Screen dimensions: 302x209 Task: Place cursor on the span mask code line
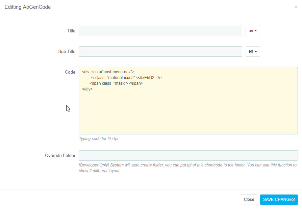coord(116,83)
